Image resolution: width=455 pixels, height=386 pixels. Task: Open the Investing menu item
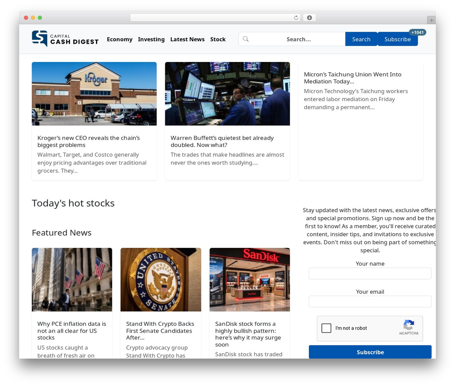(151, 39)
